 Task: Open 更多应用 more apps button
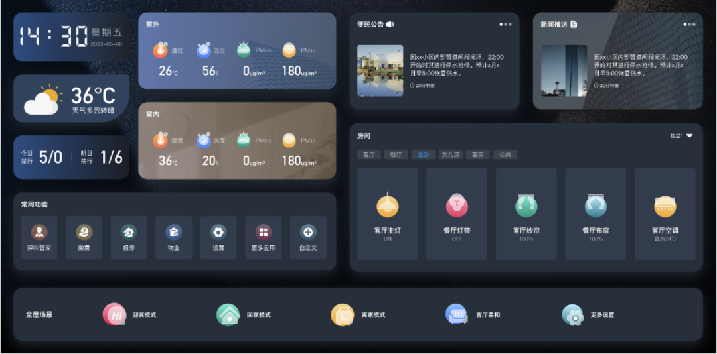click(x=264, y=233)
